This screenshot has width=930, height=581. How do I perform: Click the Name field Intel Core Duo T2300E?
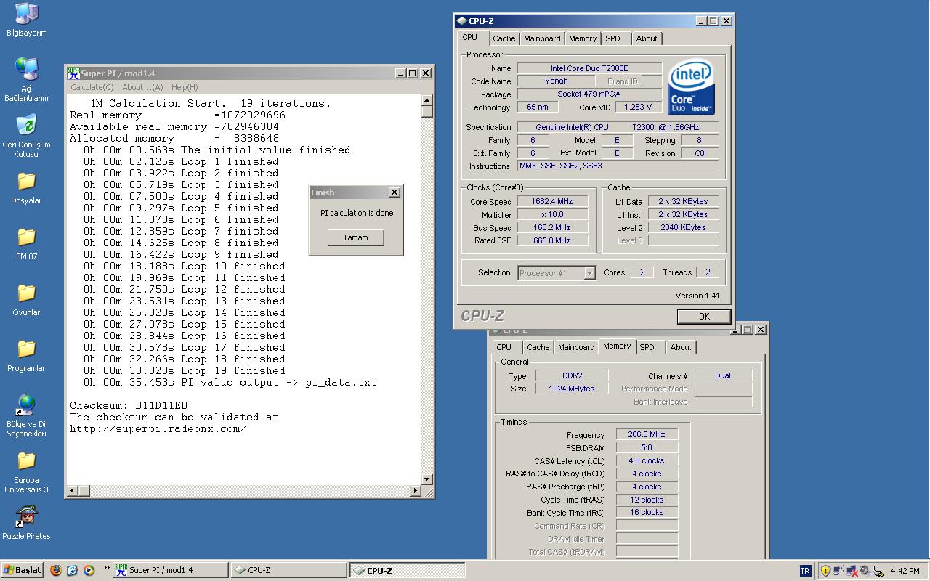(x=589, y=68)
